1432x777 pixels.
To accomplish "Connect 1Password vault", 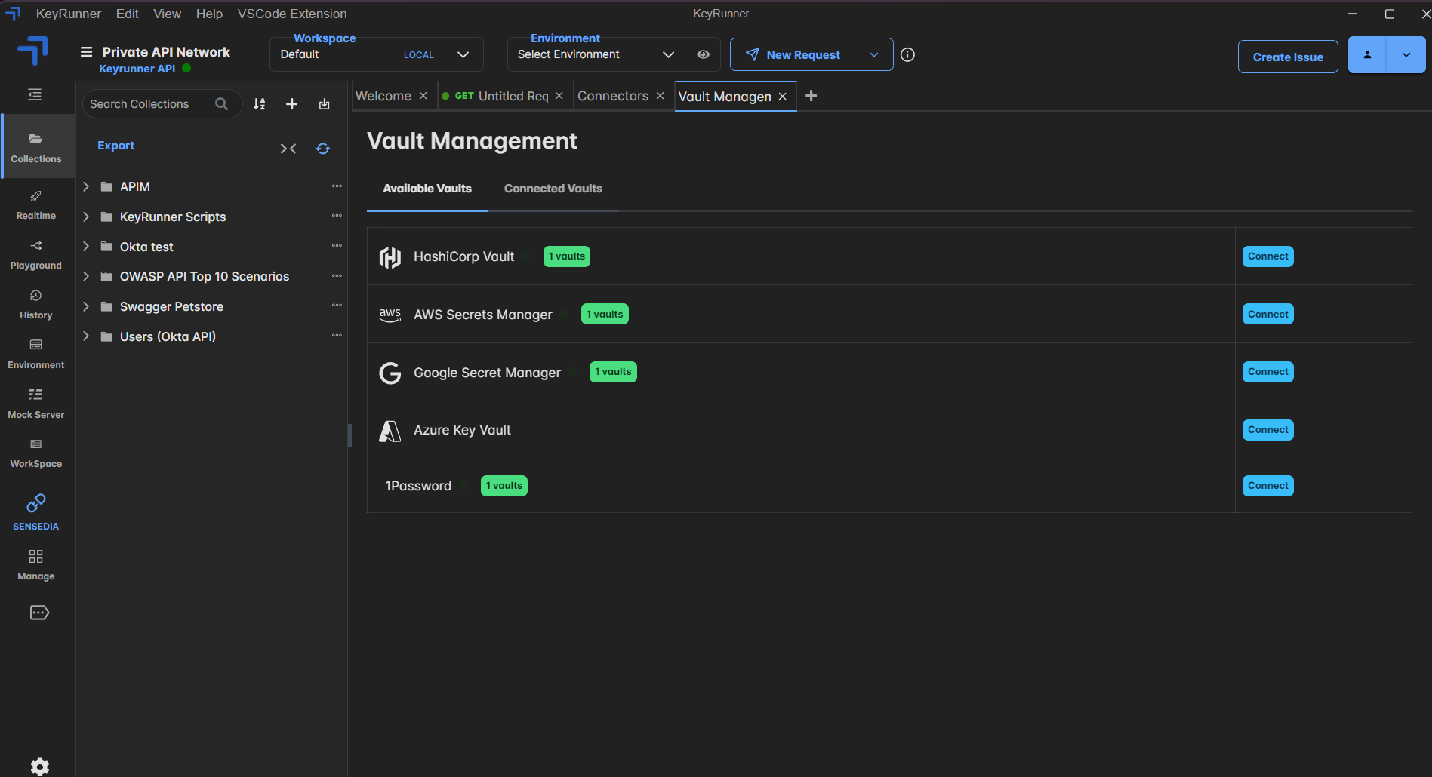I will point(1268,486).
